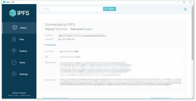Click the IPFS cube logo

tap(13, 13)
